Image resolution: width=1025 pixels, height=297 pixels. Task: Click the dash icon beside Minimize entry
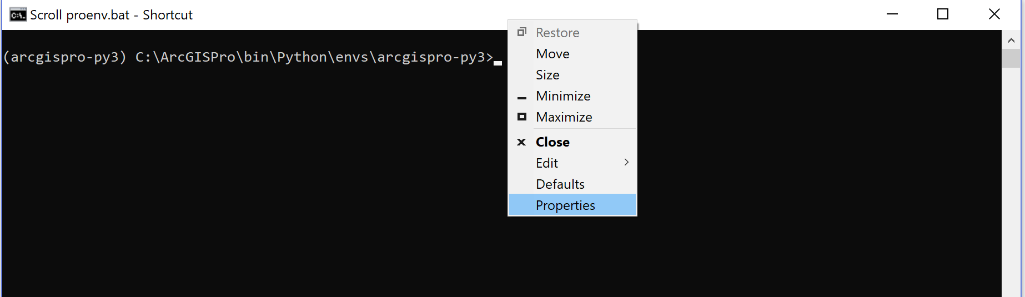(521, 98)
